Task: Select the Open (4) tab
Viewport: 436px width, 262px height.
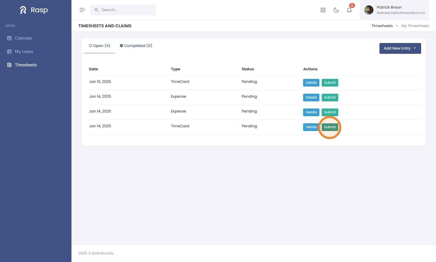Action: 99,46
